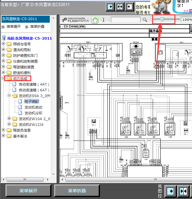Click the top left-arrow view button
This screenshot has height=199, width=192.
pos(129,7)
